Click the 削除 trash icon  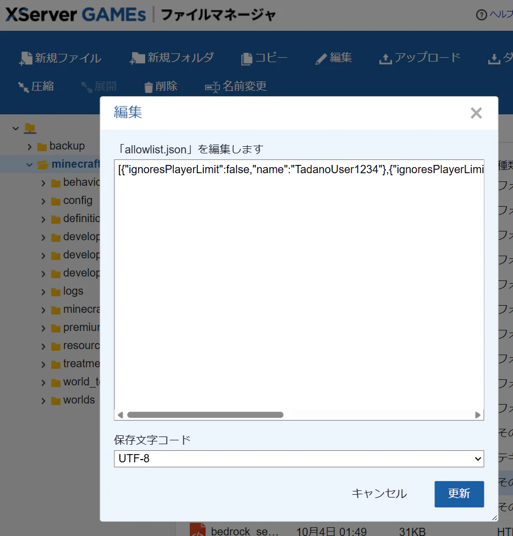point(148,87)
